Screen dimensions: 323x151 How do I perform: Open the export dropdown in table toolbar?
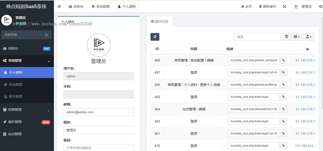pyautogui.click(x=308, y=37)
